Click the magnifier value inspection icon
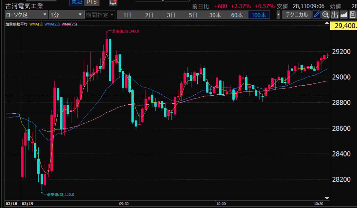The height and width of the screenshot is (208, 357). click(325, 15)
